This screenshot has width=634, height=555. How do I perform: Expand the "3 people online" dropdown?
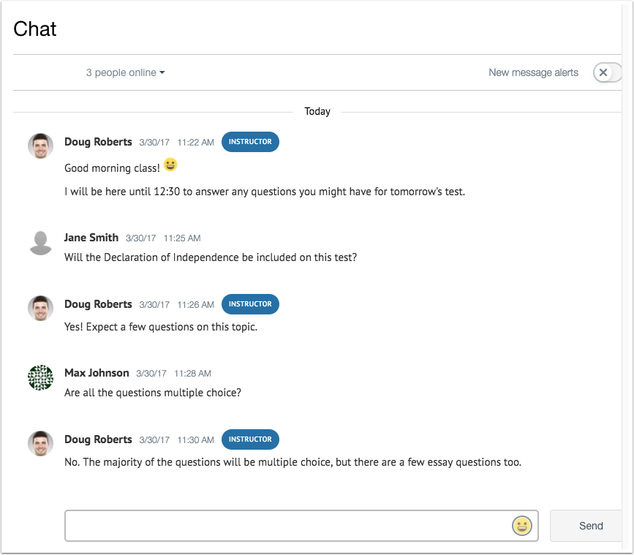(125, 72)
